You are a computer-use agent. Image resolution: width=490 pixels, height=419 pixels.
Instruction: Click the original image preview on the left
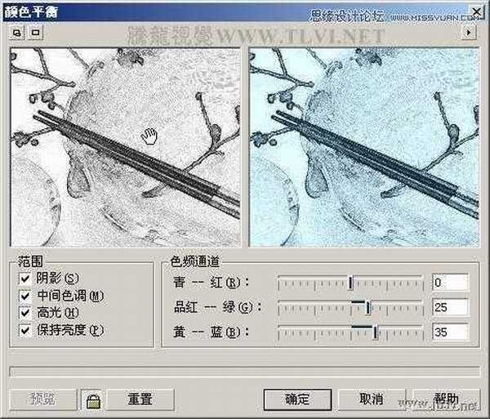click(125, 145)
